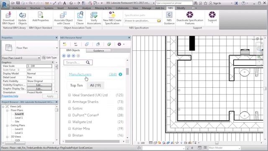This screenshot has height=151, width=268.
Task: Open the Support dropdown arrow
Action: tap(212, 23)
